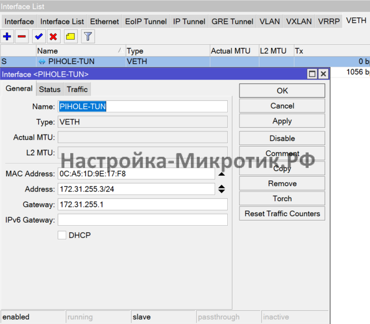Click the L2 MTU column header
The image size is (370, 324).
point(276,51)
